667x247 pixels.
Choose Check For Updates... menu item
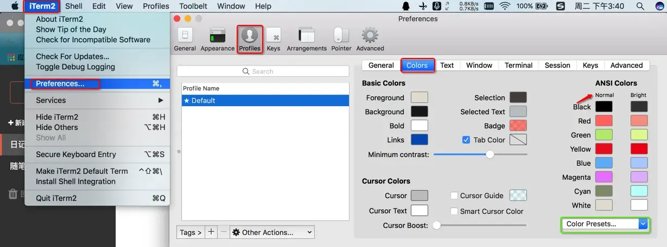pos(97,56)
